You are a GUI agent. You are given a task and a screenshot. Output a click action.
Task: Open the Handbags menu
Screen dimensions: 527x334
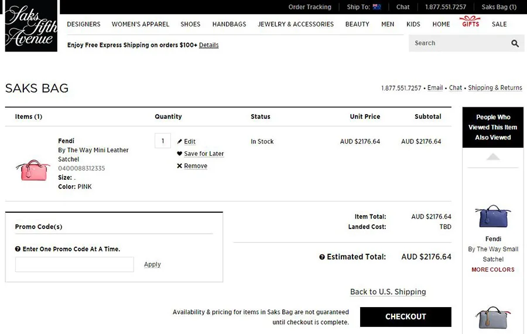tap(229, 25)
